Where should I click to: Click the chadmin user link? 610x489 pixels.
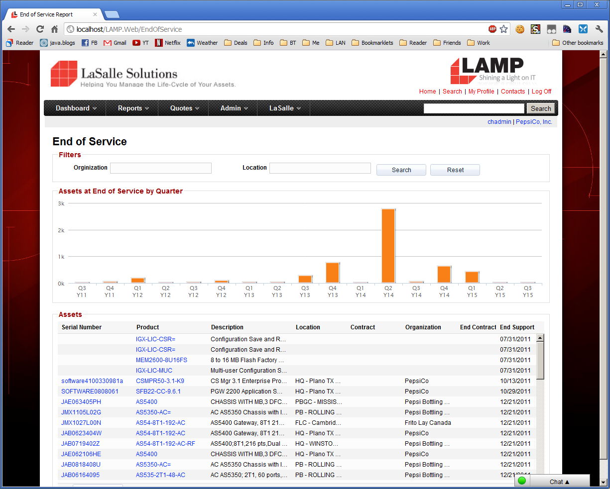(499, 122)
